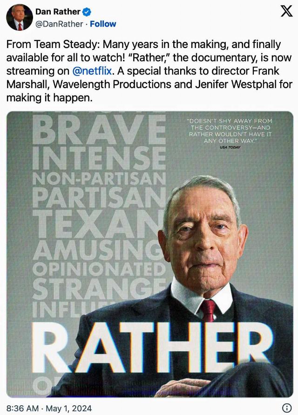Open the @DanRather handle link
This screenshot has height=415, width=298.
tap(59, 24)
